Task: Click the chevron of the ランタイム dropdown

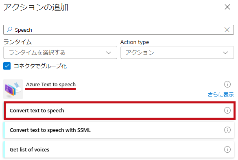Action: [x=109, y=53]
